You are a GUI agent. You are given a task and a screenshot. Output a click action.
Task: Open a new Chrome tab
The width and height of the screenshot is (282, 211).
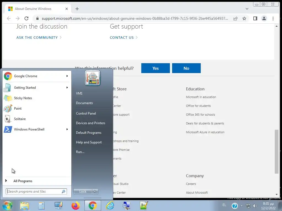tap(77, 9)
